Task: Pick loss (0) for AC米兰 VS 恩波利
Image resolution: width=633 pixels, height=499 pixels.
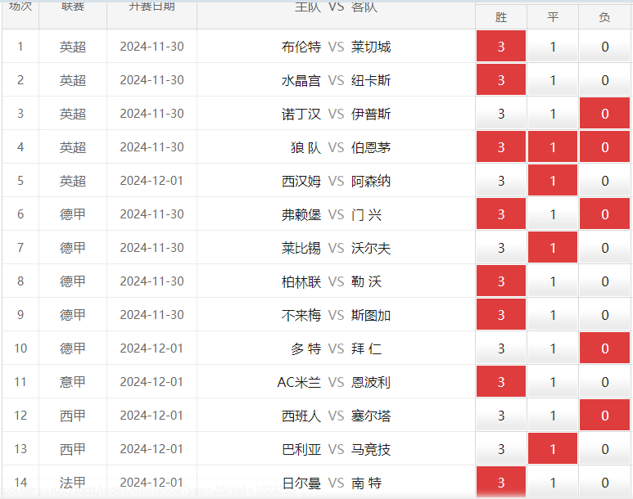Action: pyautogui.click(x=604, y=381)
